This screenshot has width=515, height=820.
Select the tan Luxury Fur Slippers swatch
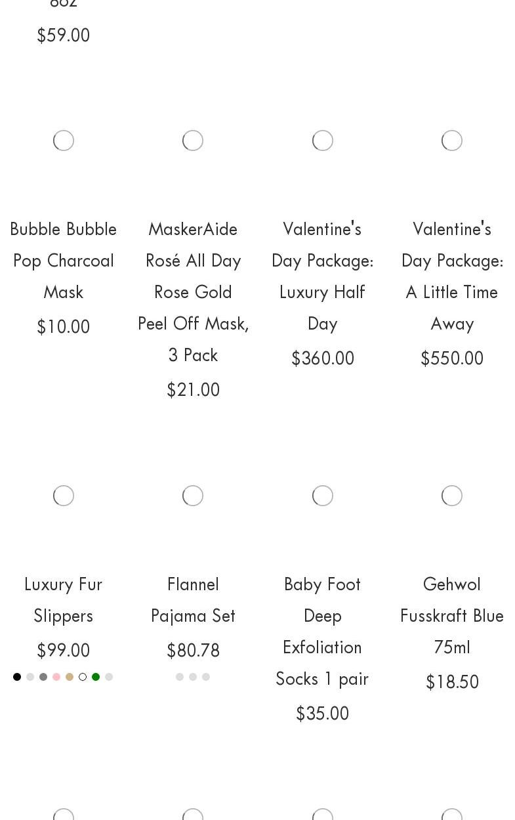coord(70,677)
